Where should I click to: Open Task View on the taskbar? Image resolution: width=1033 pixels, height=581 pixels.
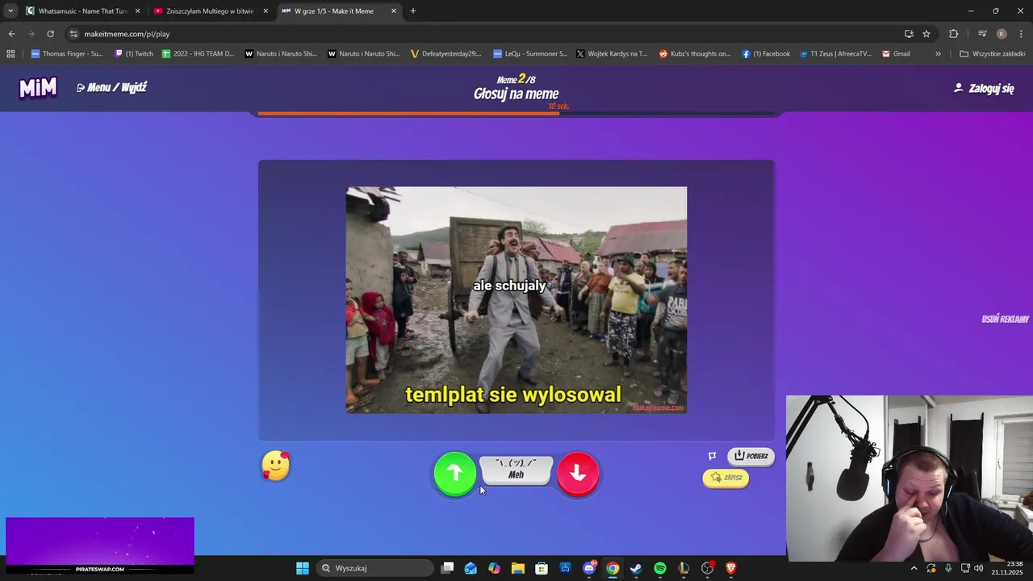coord(447,568)
